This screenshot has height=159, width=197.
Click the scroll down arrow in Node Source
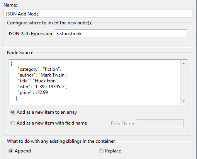(183, 101)
